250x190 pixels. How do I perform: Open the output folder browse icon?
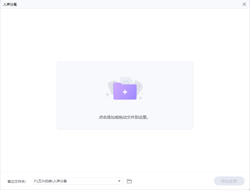(x=129, y=181)
